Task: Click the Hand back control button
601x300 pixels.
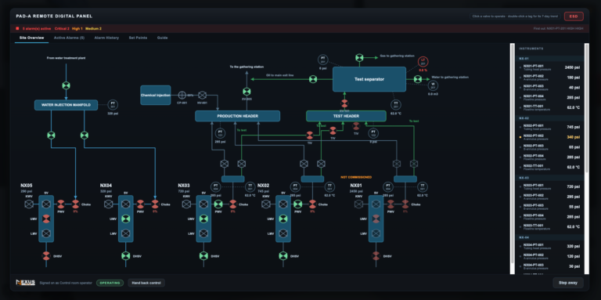Action: point(146,283)
